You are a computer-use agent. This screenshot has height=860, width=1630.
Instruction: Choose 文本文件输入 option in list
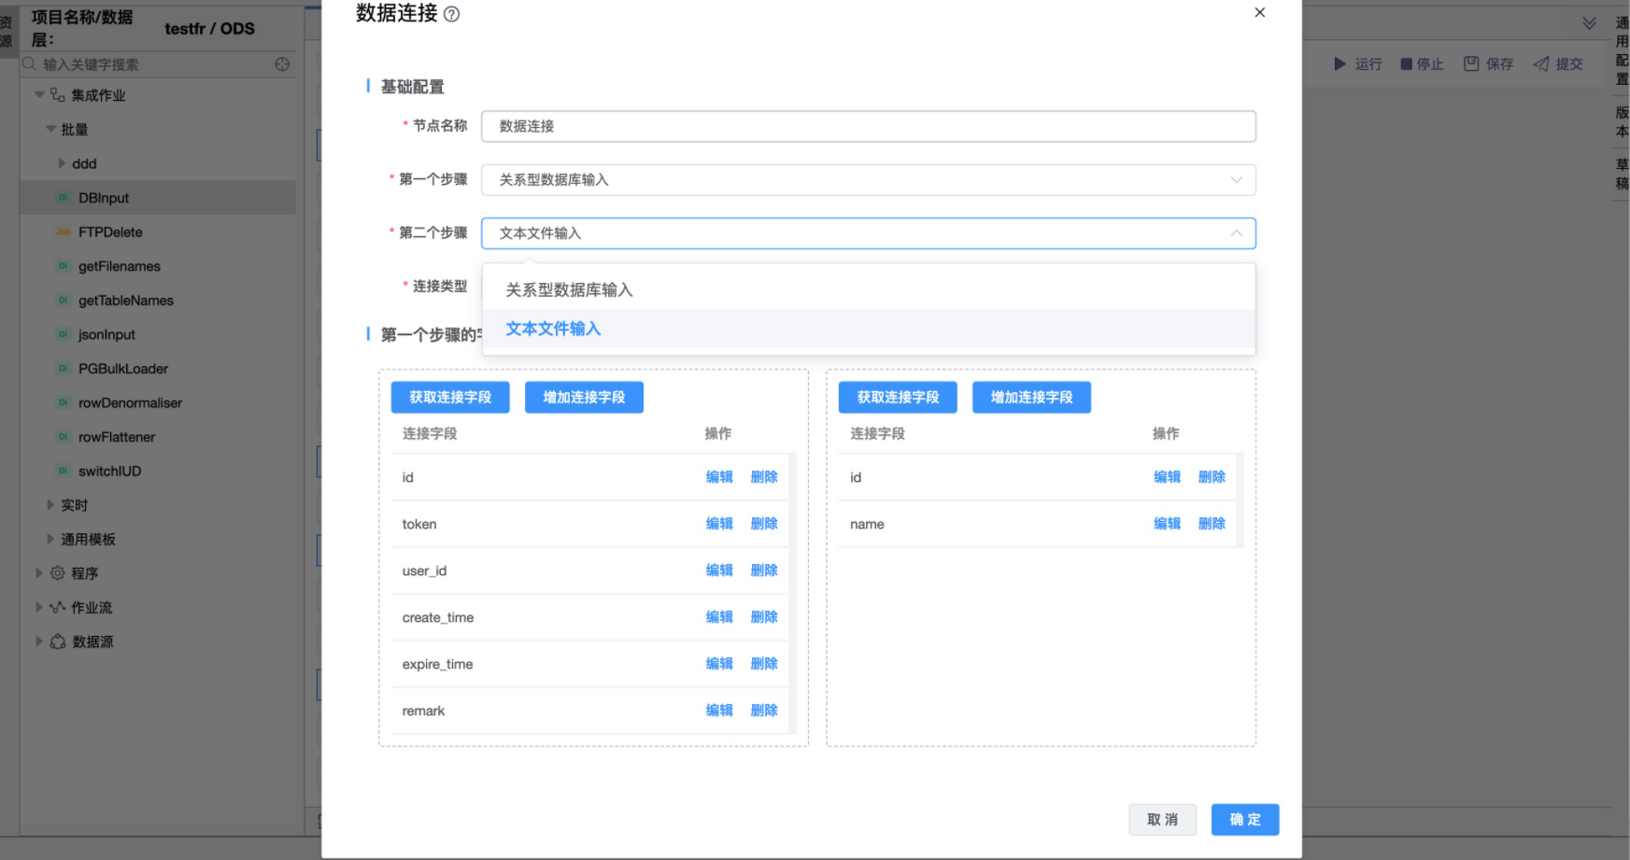tap(553, 329)
